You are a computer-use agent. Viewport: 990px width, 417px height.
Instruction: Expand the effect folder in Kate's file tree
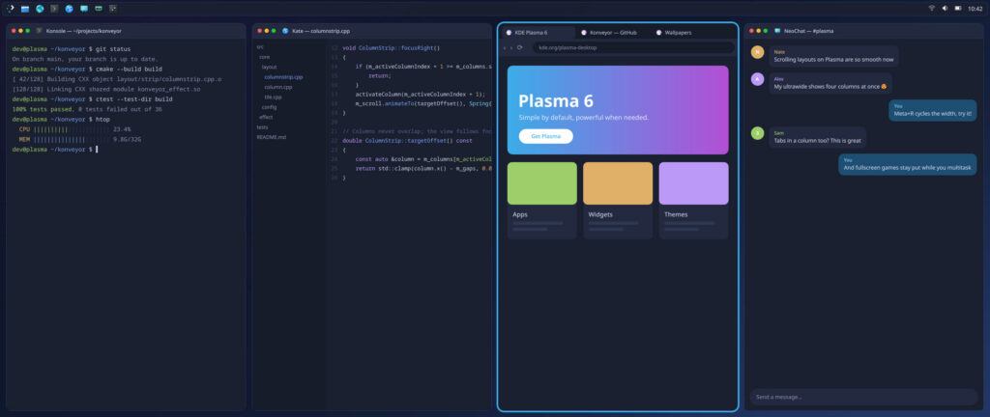266,117
